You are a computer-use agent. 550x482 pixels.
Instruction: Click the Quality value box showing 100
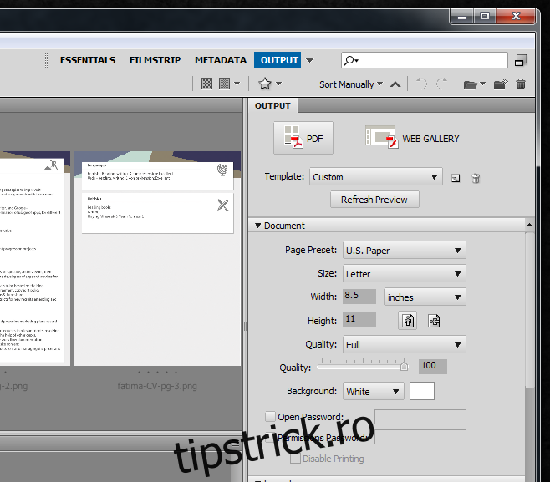click(x=433, y=367)
